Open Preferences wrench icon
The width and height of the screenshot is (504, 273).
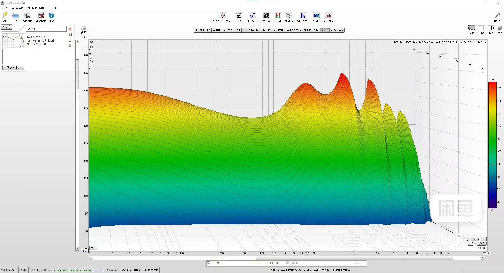497,15
